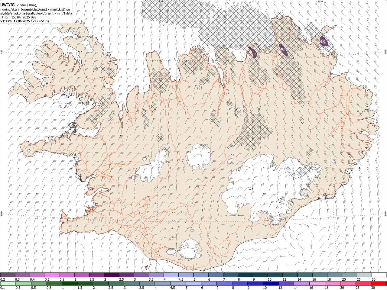Pick the forest green 2 swatch in lower legend

[x=101, y=284]
